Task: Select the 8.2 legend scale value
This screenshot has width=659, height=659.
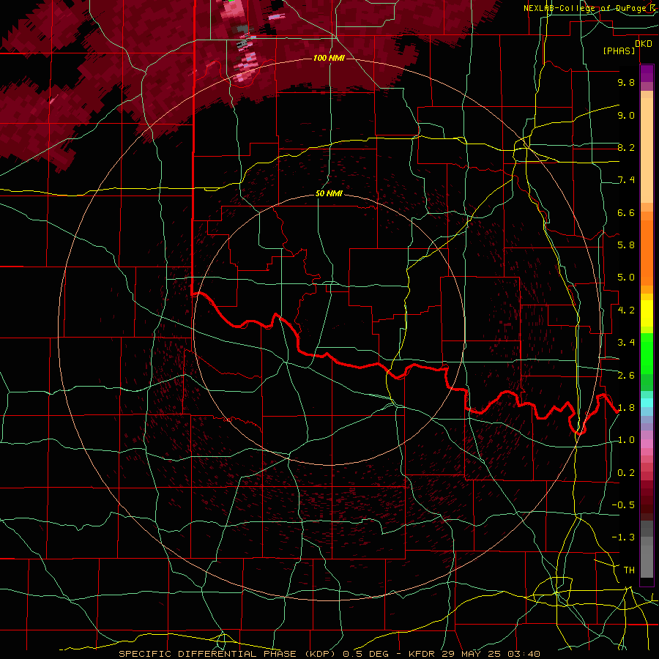Action: point(626,147)
